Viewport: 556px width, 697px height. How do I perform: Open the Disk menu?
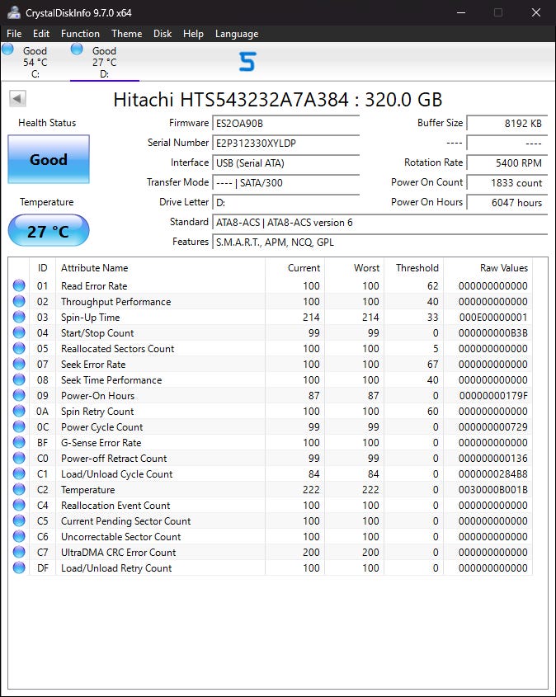pyautogui.click(x=163, y=33)
